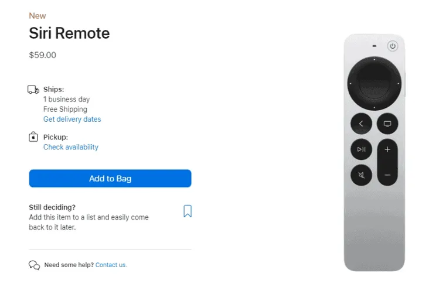Click the chat bubbles help icon
This screenshot has height=297, width=422.
click(35, 265)
